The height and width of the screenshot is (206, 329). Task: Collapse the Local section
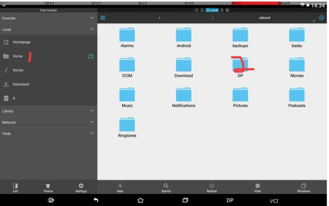[x=48, y=29]
